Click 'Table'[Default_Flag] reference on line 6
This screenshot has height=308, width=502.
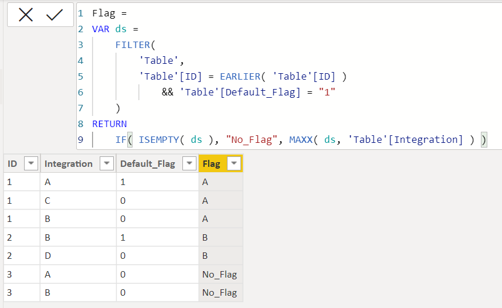click(240, 92)
